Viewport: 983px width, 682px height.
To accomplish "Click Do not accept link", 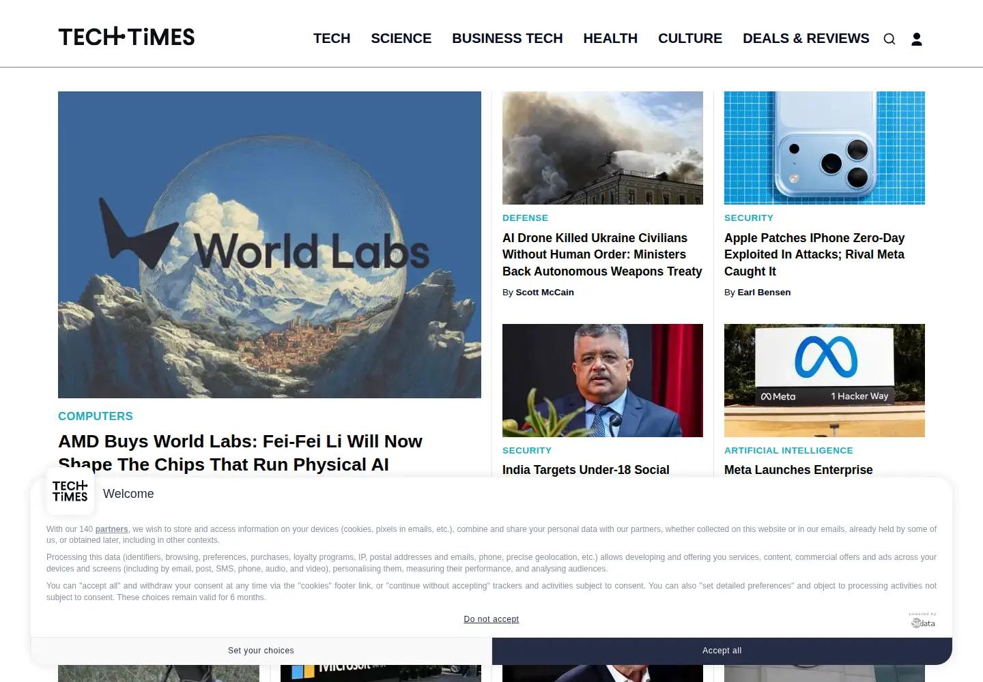I will 491,619.
